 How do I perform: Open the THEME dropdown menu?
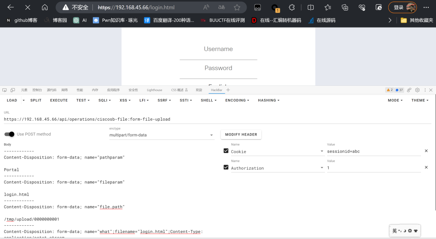(x=420, y=100)
